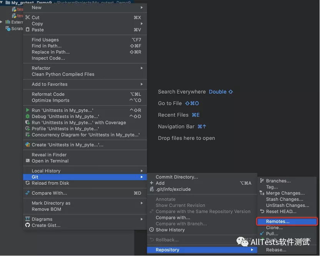Click the Create Gist GitHub icon
The width and height of the screenshot is (320, 256).
point(28,225)
